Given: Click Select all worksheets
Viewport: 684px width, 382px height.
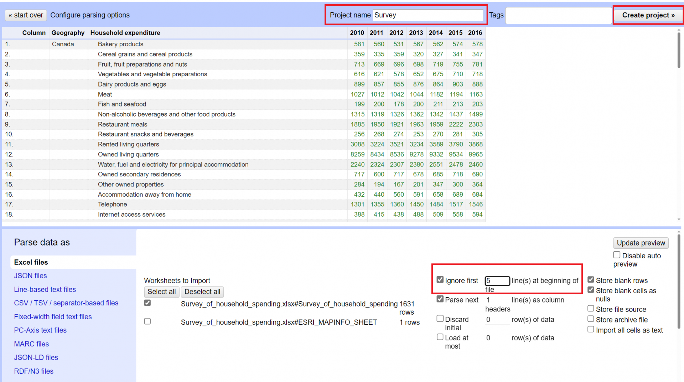Looking at the screenshot, I should coord(161,291).
